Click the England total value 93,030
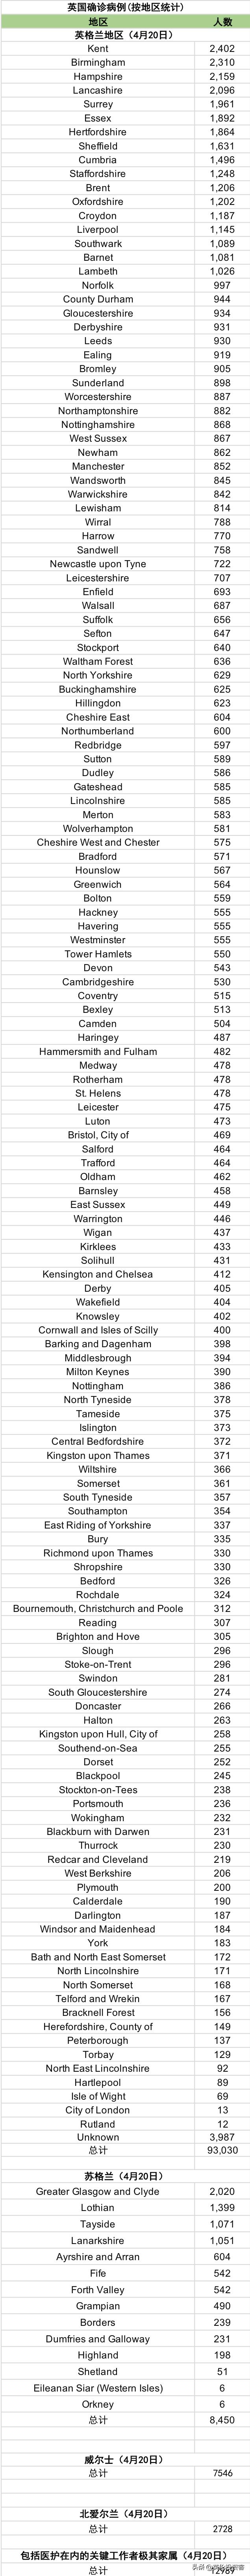Image resolution: width=250 pixels, height=2576 pixels. pyautogui.click(x=222, y=2150)
